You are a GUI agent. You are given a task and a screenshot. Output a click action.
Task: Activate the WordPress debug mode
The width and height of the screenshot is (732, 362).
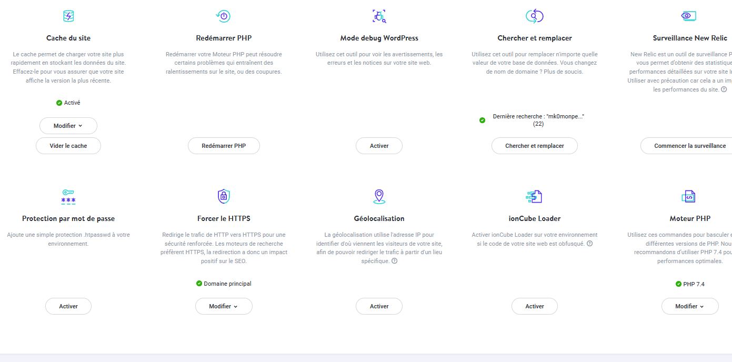point(379,146)
